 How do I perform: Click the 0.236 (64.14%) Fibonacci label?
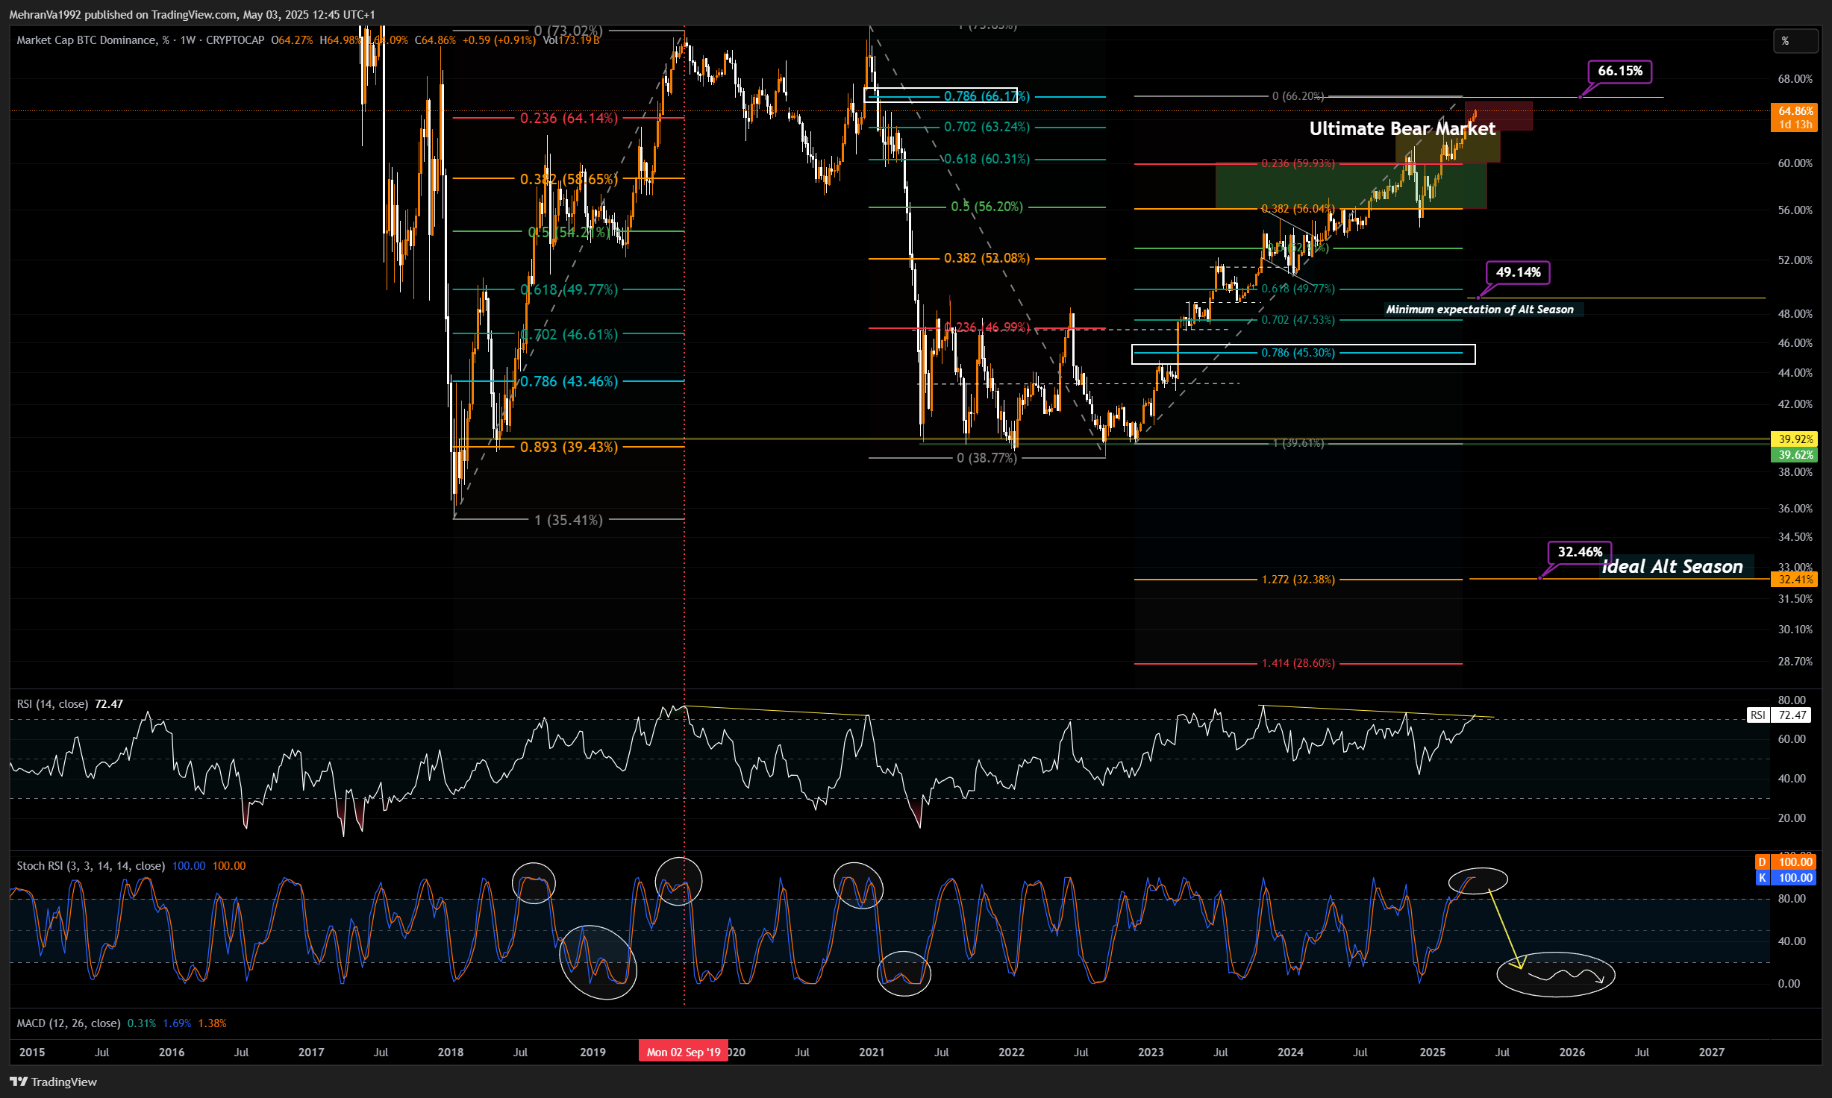569,119
